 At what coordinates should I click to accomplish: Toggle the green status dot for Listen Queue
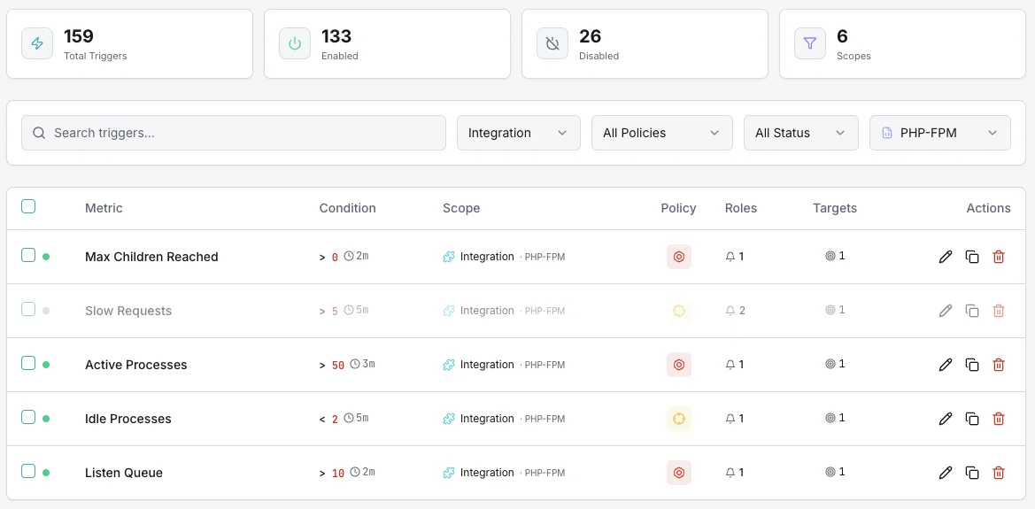(46, 473)
